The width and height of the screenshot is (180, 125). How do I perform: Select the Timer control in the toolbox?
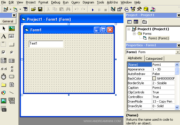pos(4,76)
